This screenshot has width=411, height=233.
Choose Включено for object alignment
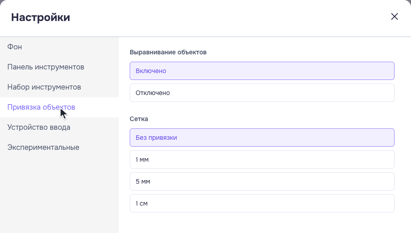(262, 71)
